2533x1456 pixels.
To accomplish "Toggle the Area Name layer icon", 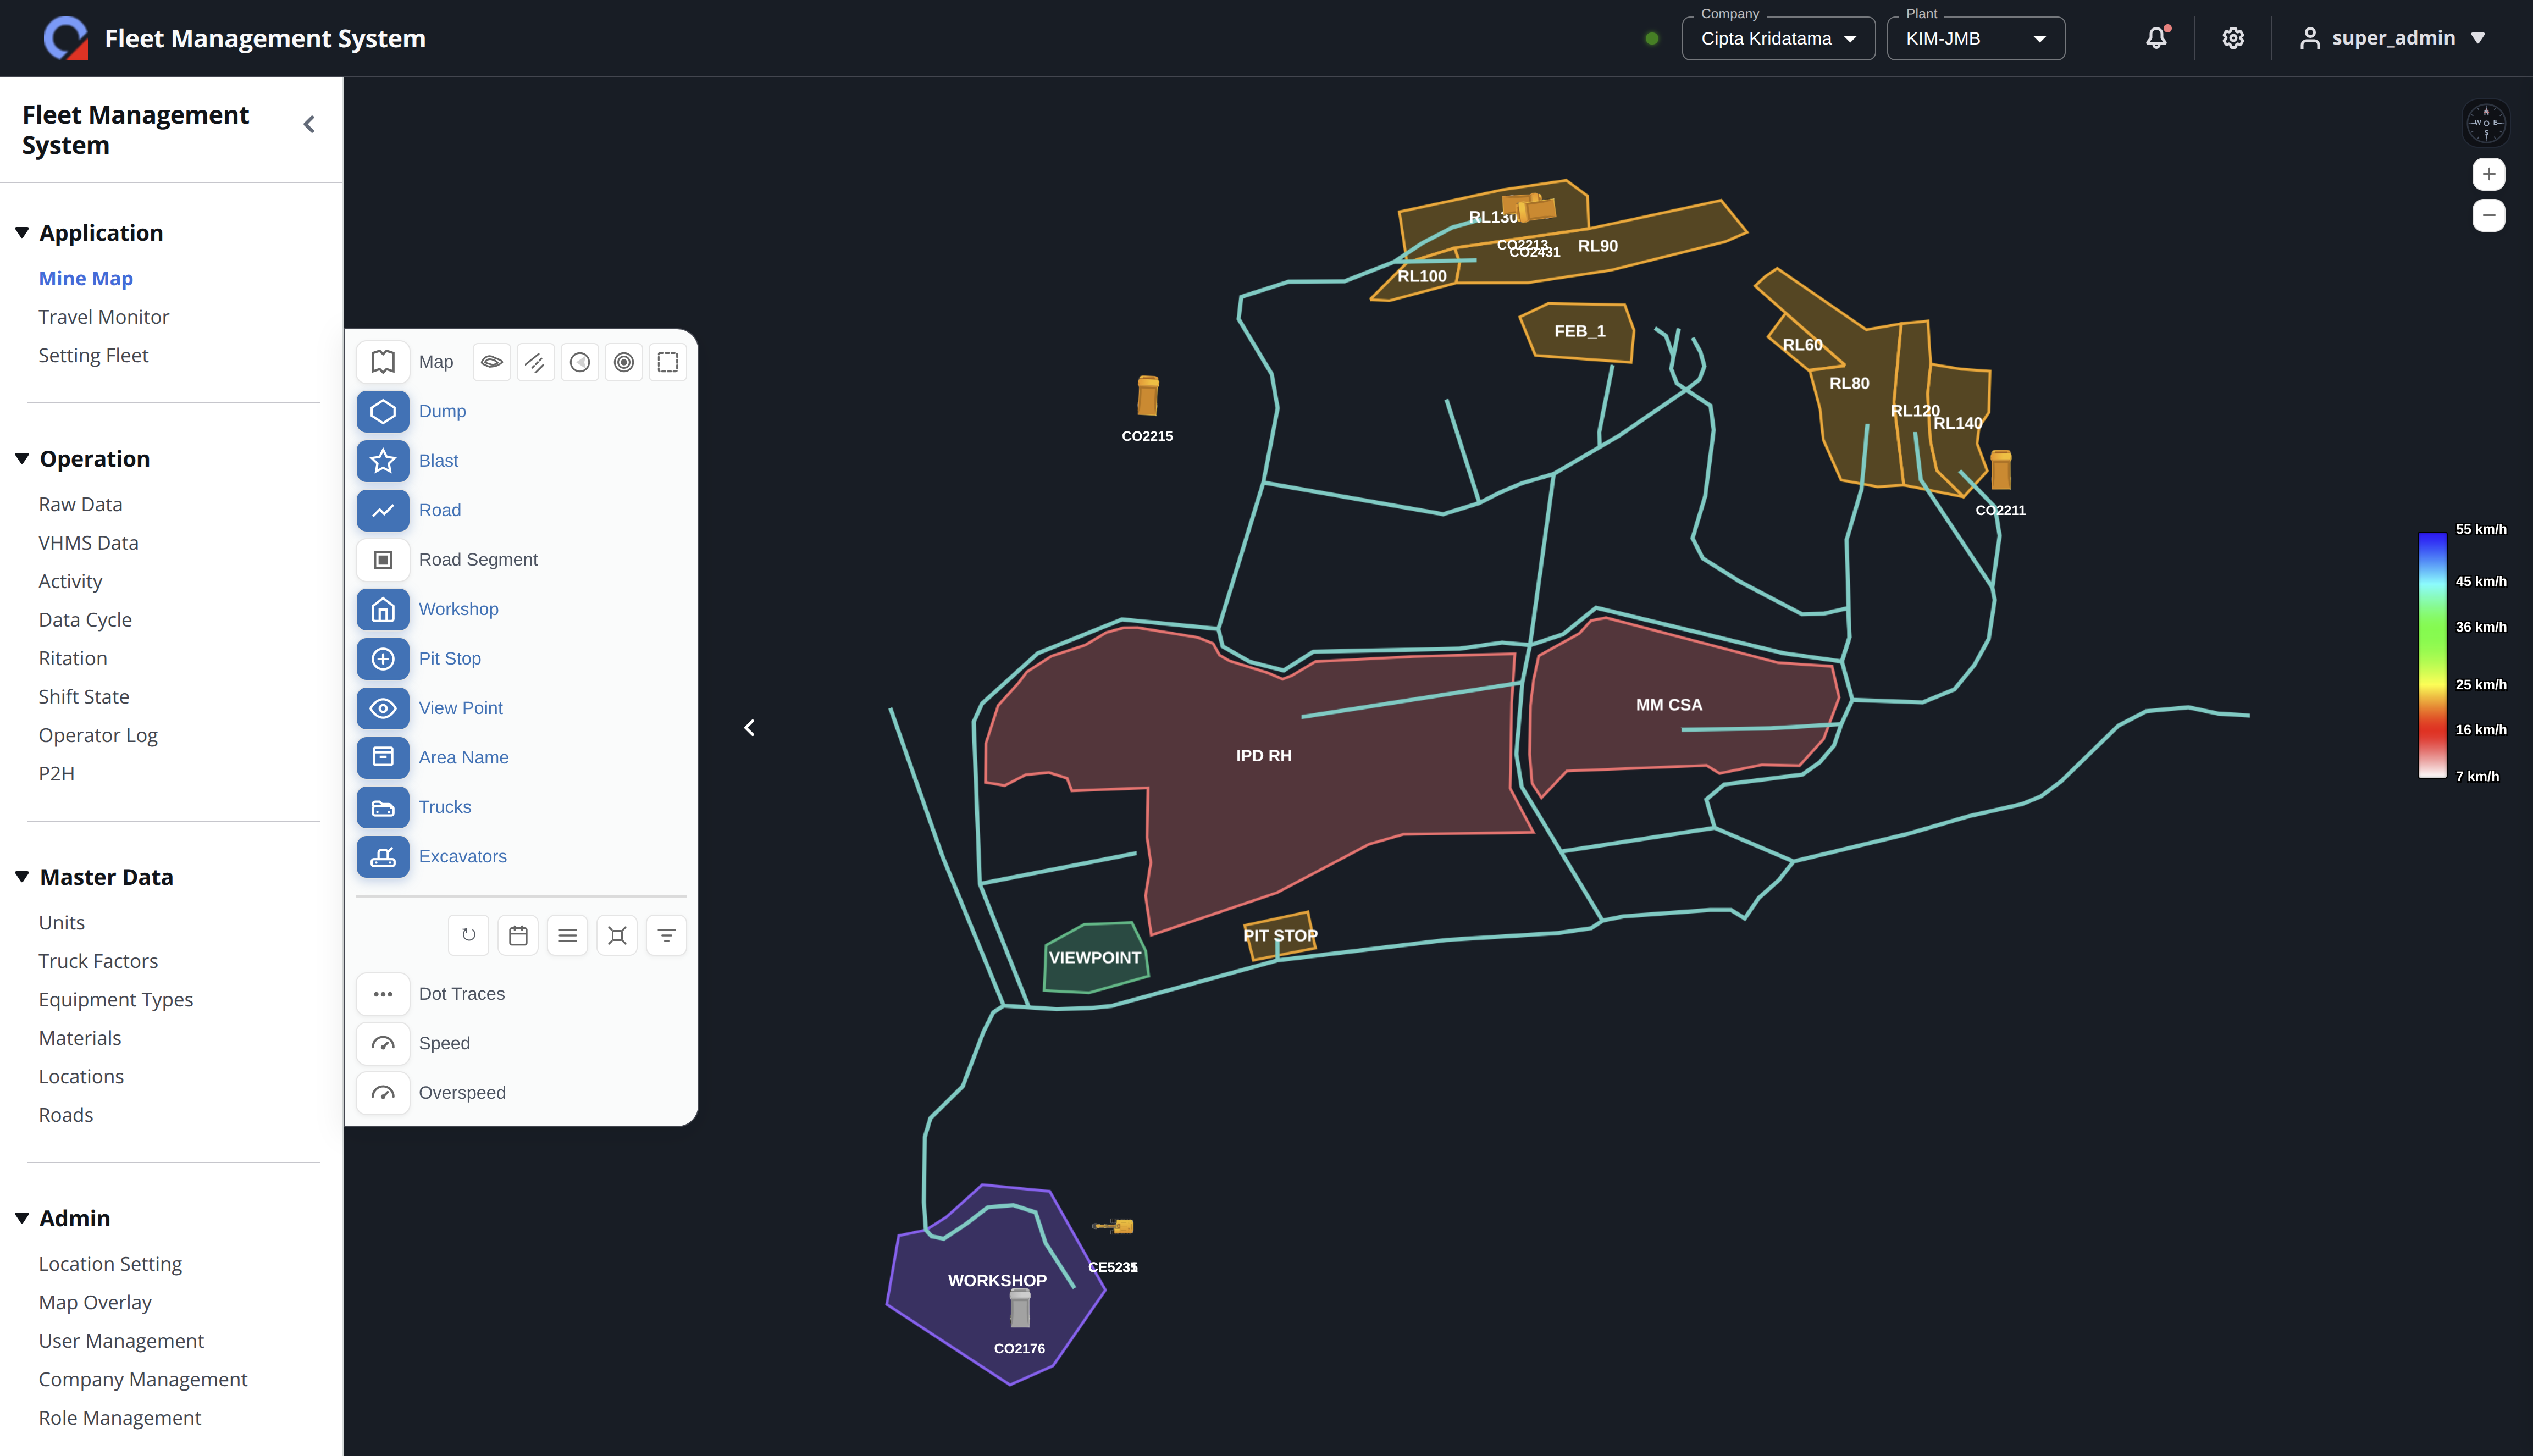I will coord(382,757).
